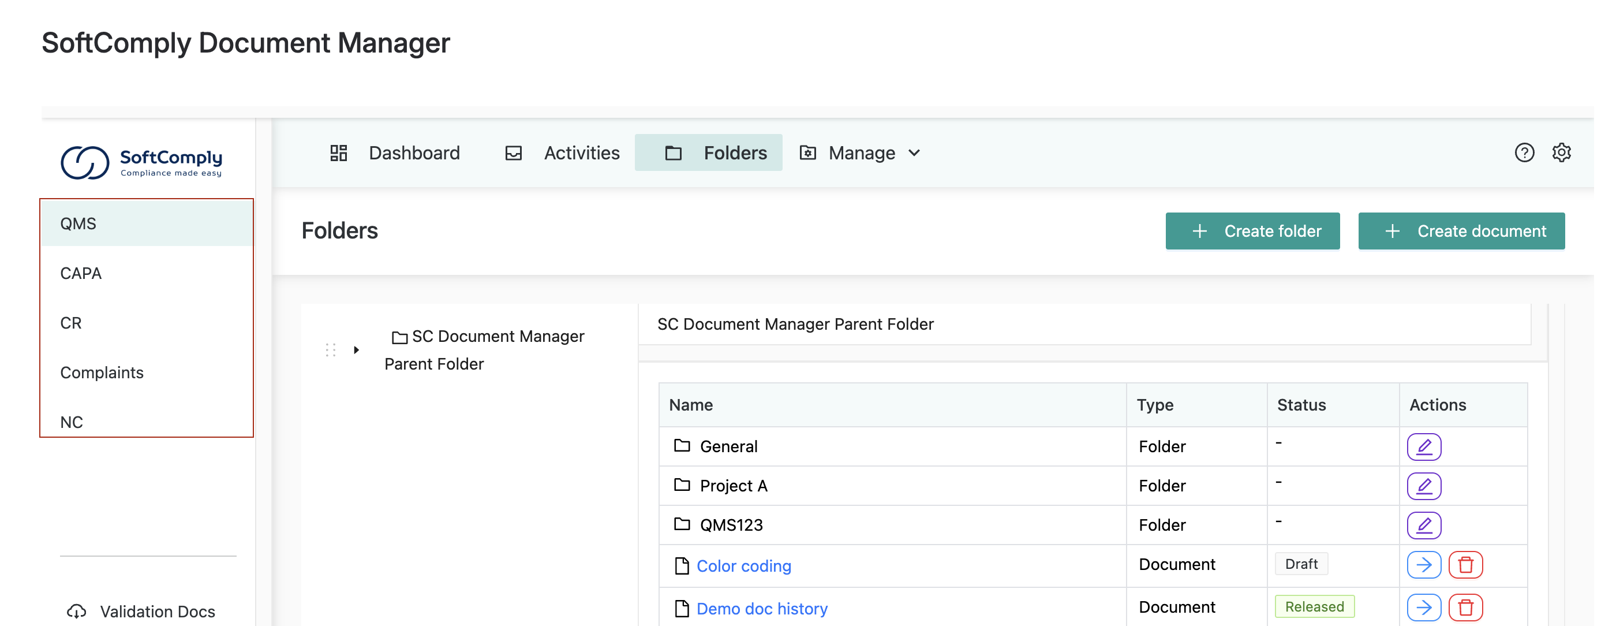This screenshot has width=1616, height=626.
Task: Click arrow icon for Color coding document
Action: click(x=1423, y=565)
